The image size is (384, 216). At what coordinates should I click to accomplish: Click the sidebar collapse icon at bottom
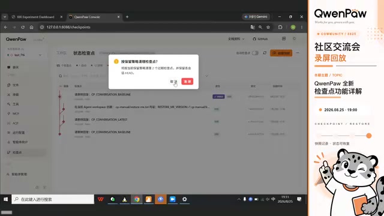[44, 187]
